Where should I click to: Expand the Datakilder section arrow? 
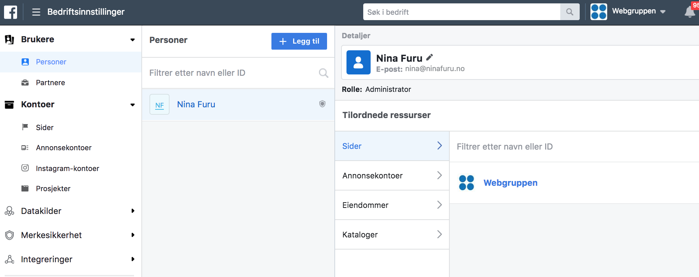coord(133,211)
